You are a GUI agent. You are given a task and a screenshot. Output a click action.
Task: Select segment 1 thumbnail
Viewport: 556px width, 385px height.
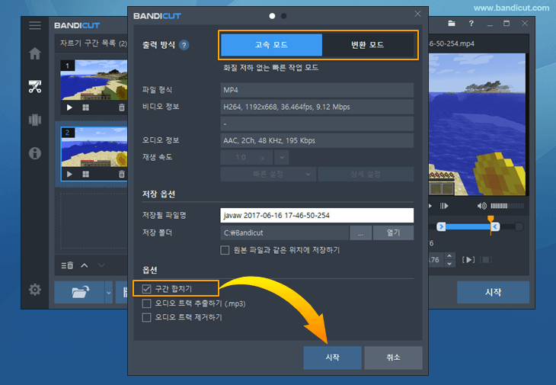pos(94,80)
